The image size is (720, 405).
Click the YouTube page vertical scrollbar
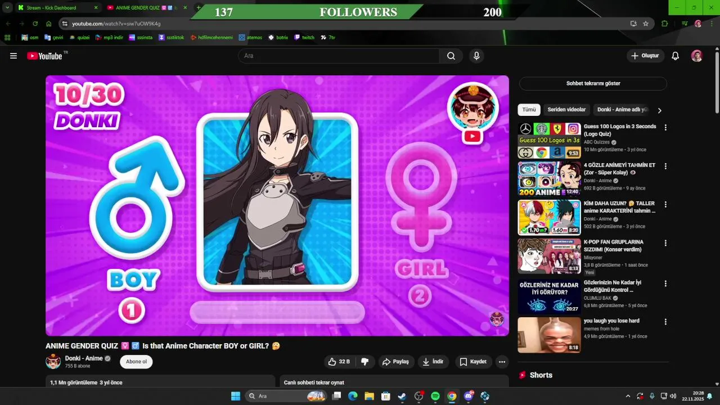717,82
